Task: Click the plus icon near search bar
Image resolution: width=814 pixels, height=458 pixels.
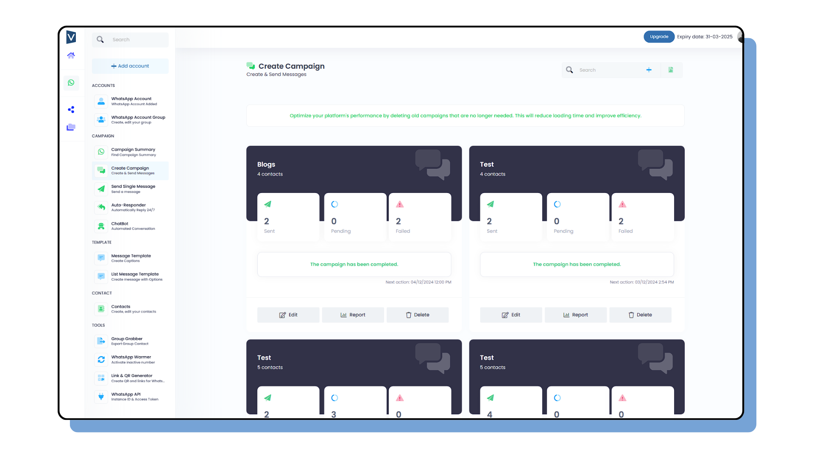Action: pyautogui.click(x=649, y=70)
